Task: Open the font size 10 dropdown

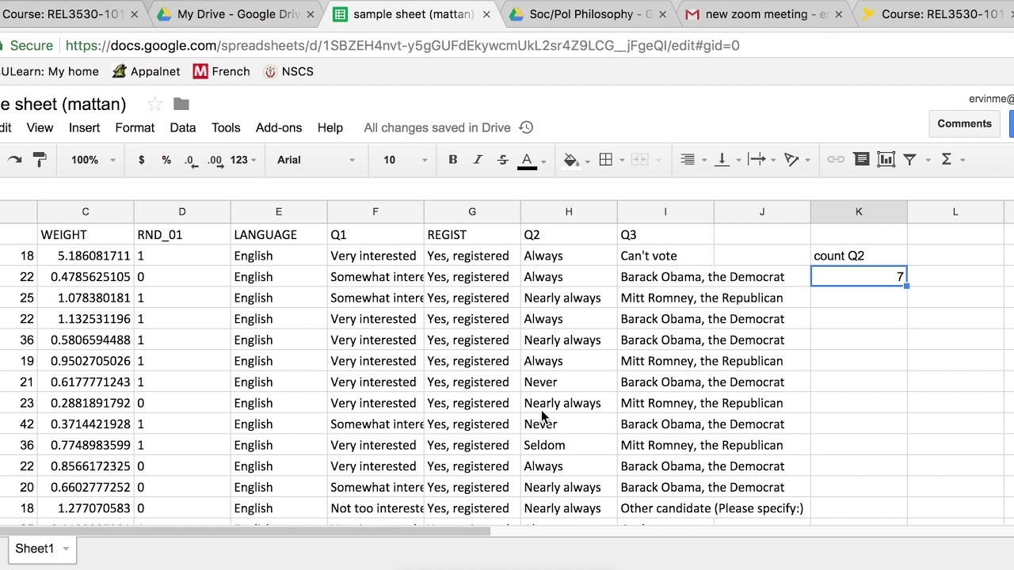Action: 405,160
